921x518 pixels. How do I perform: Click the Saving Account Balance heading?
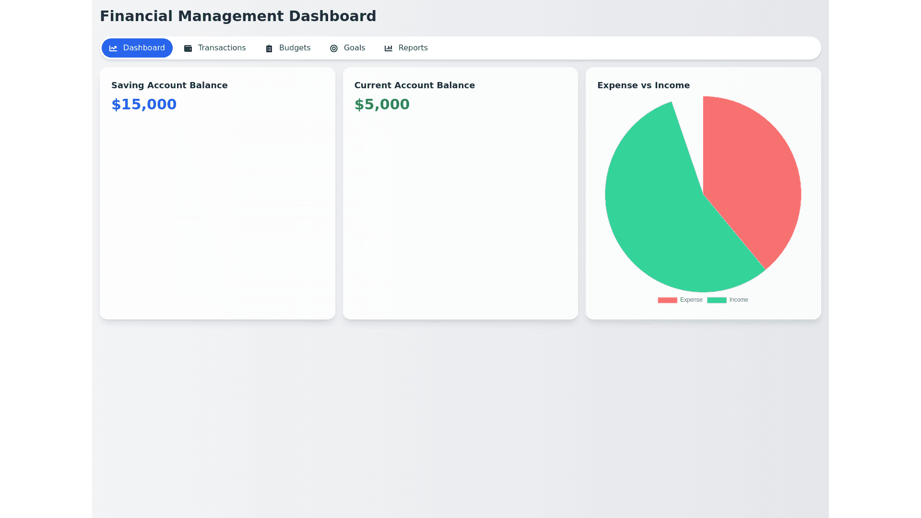169,85
